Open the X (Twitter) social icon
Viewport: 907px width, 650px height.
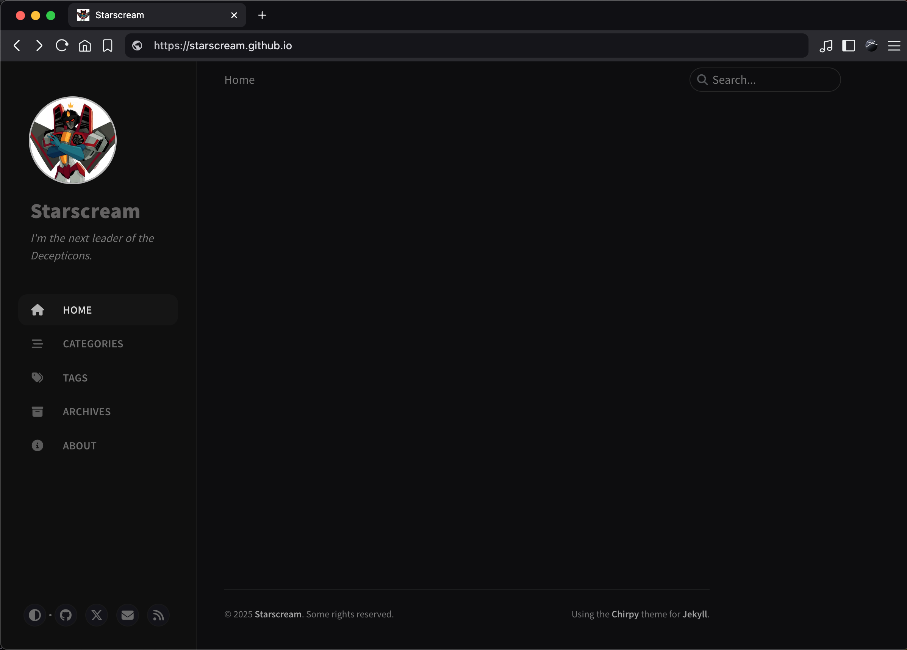click(x=96, y=615)
